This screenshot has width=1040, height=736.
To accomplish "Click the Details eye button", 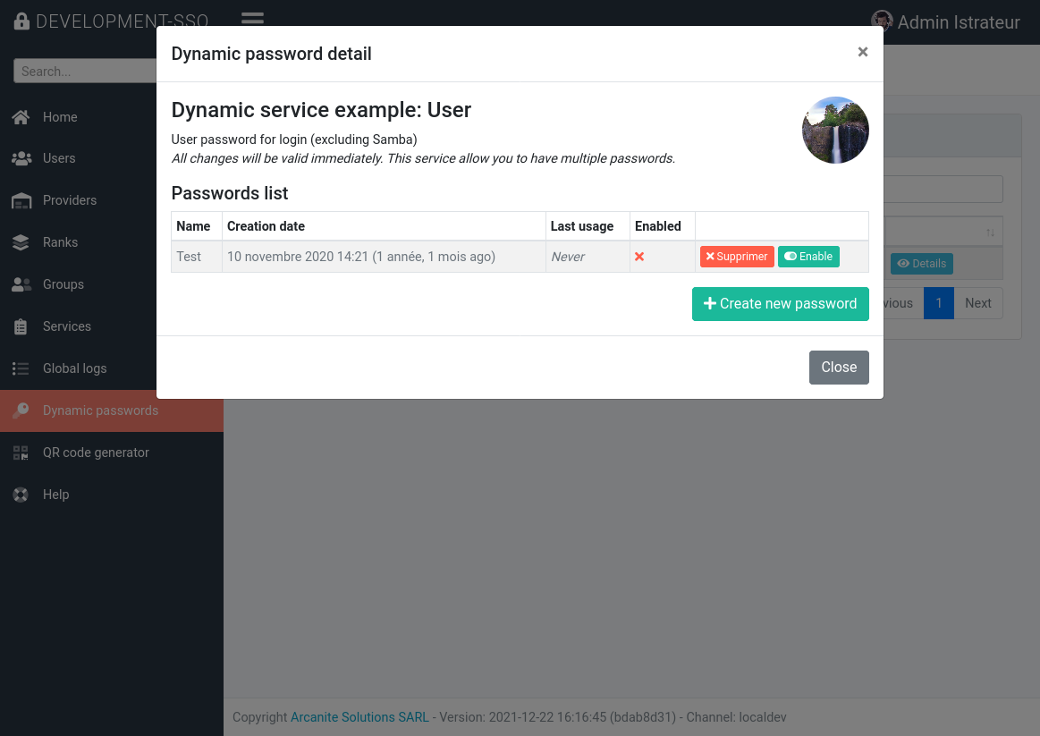I will (x=921, y=264).
